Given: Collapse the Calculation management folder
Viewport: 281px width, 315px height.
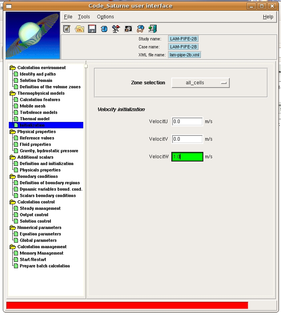Looking at the screenshot, I should pyautogui.click(x=13, y=247).
